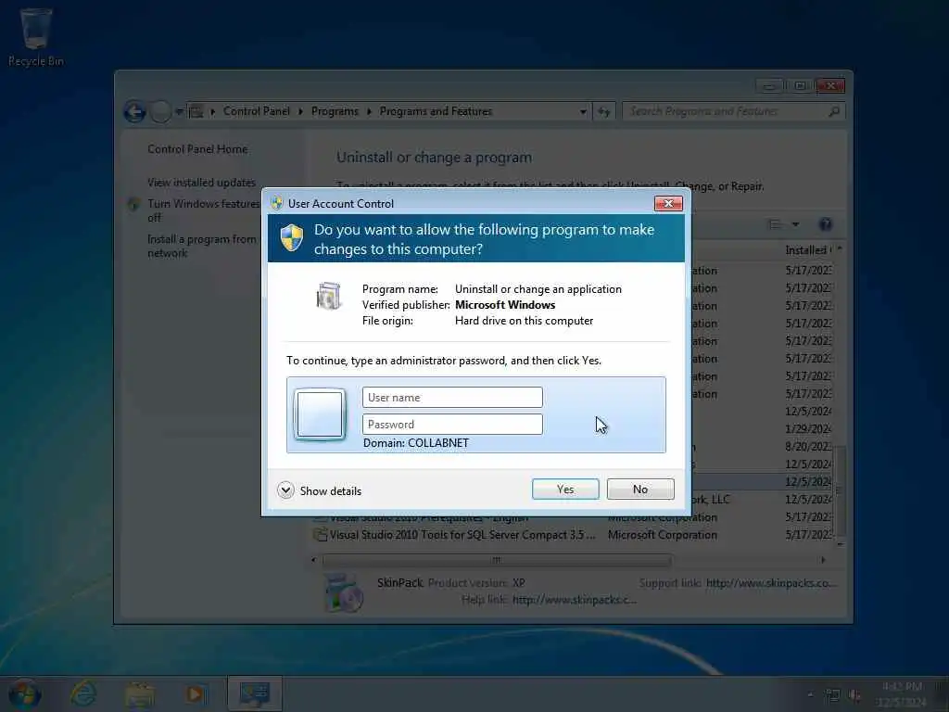Click horizontal scrollbar right arrow

coord(823,560)
